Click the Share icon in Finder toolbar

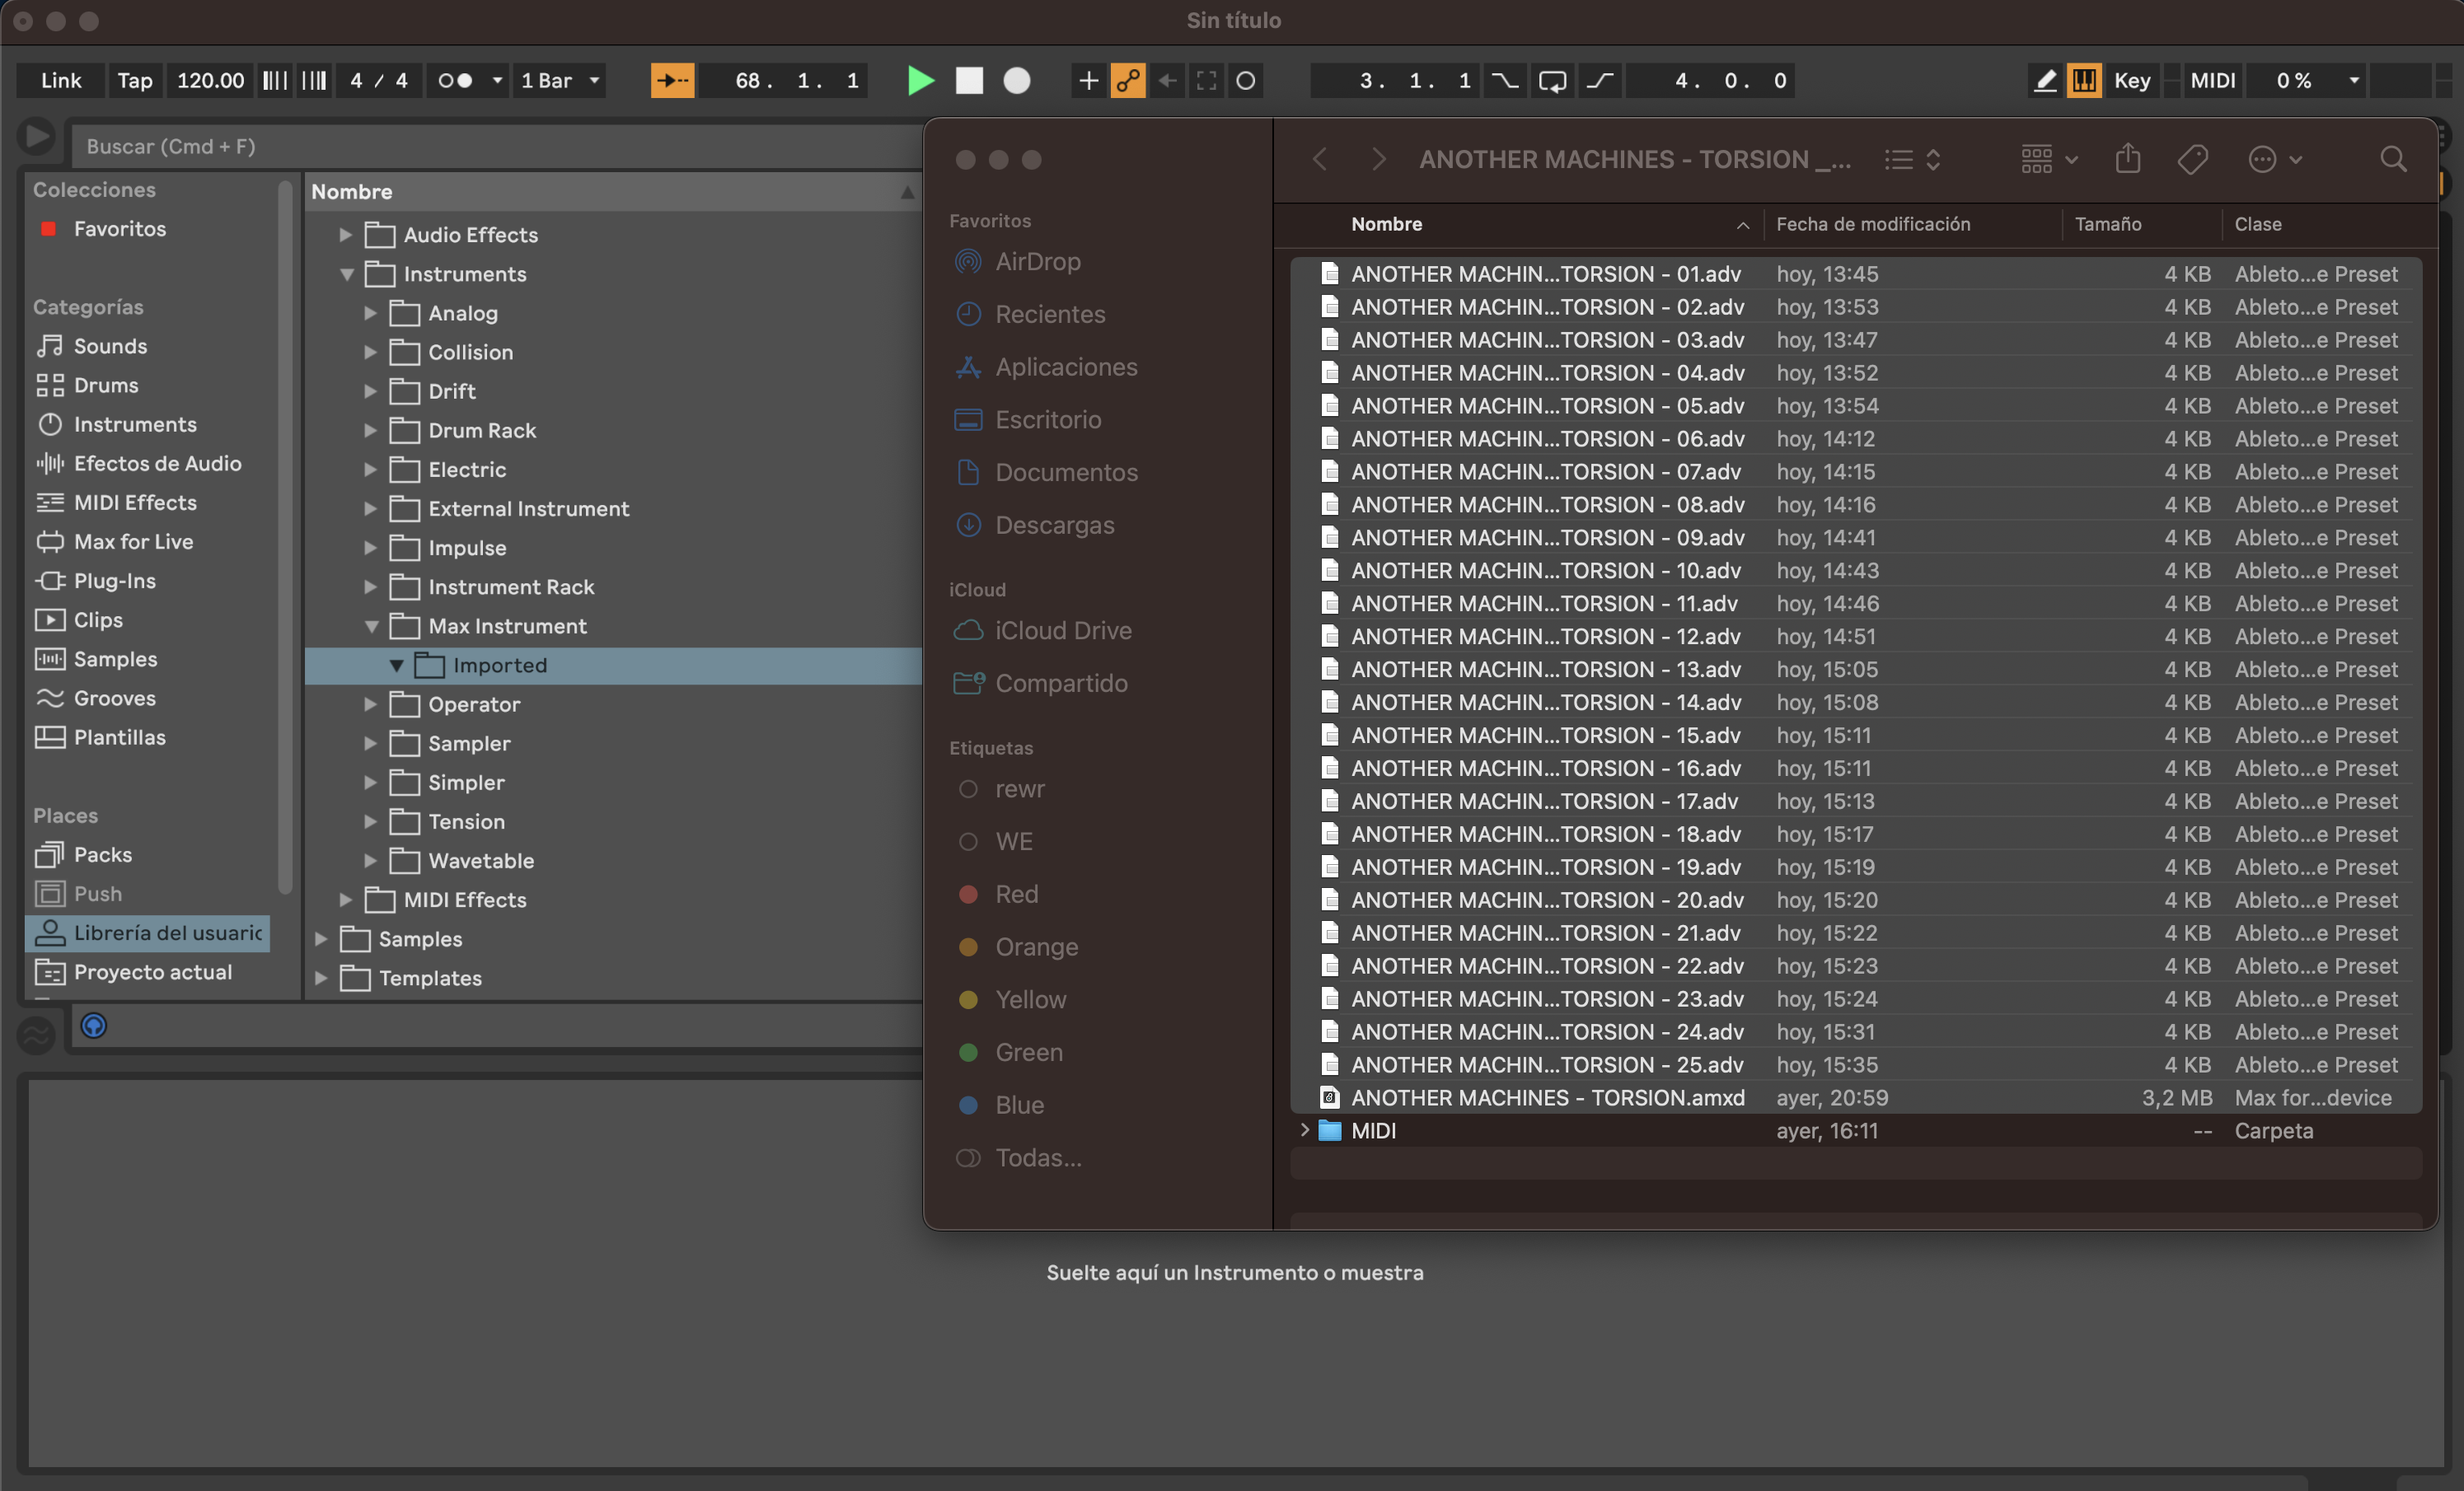(x=2128, y=159)
